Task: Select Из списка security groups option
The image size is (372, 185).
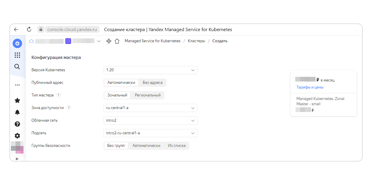Action: click(x=177, y=146)
